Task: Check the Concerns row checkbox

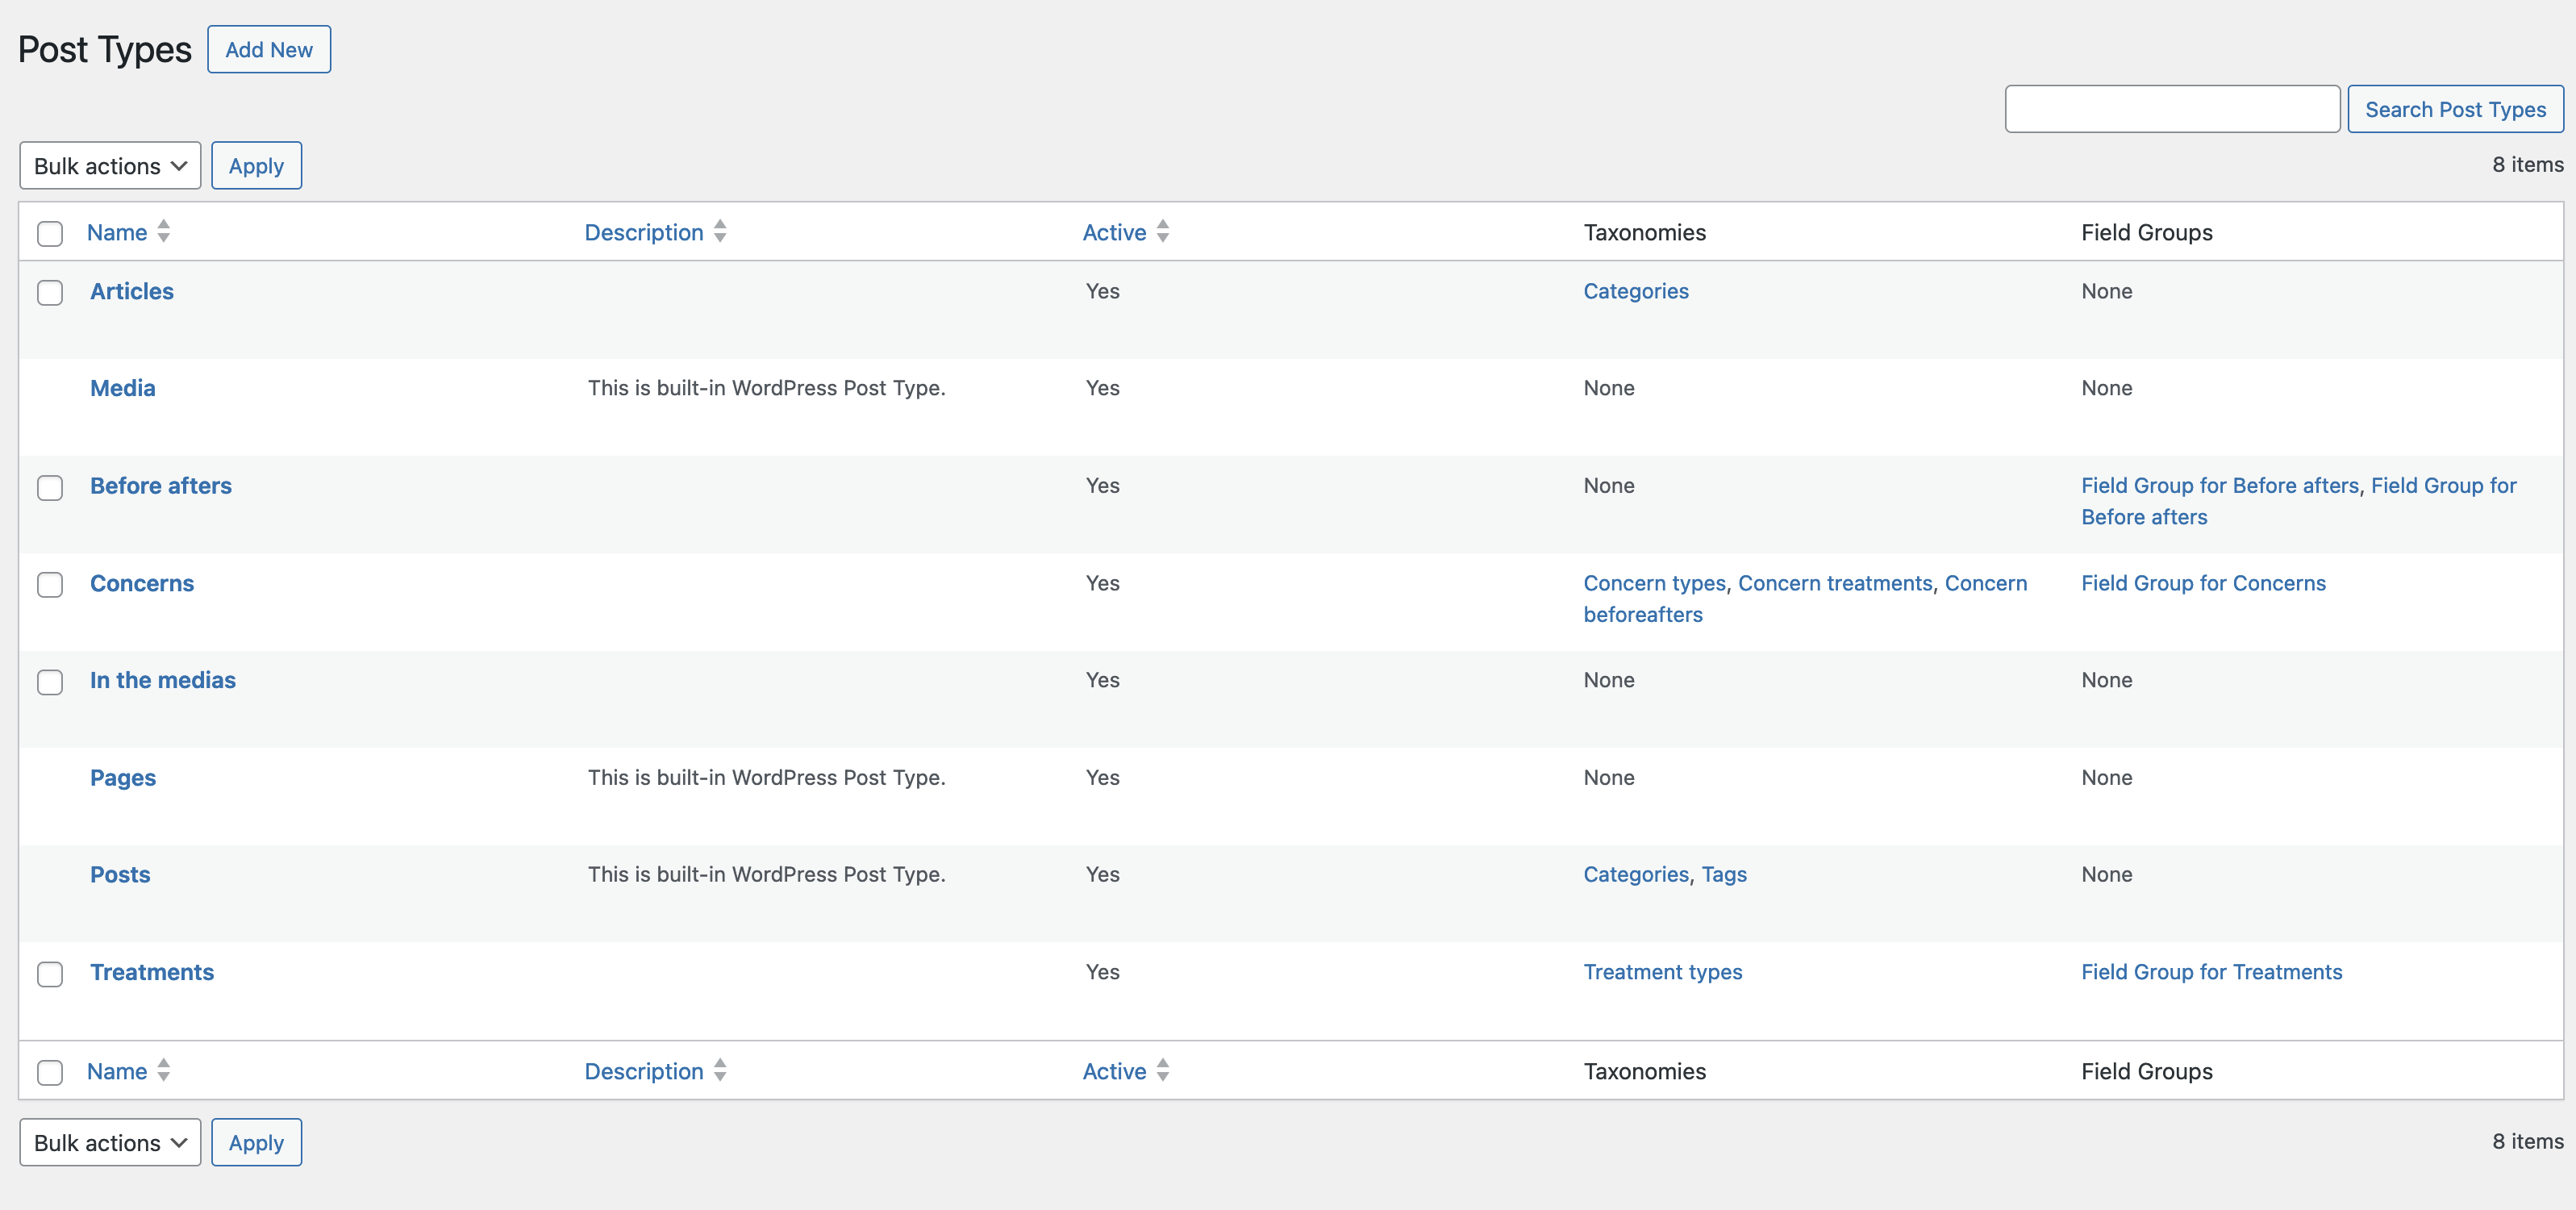Action: 50,585
